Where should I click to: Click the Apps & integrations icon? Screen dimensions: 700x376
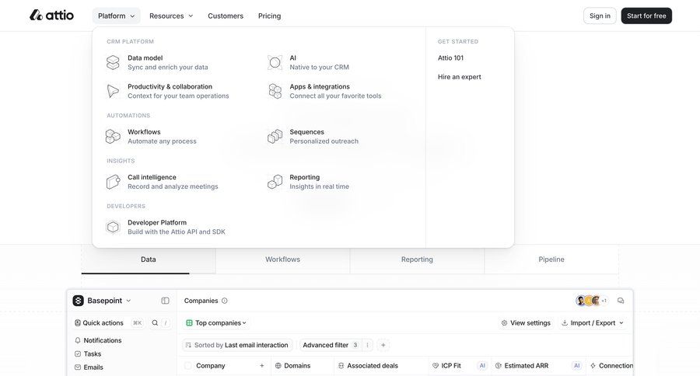(275, 91)
